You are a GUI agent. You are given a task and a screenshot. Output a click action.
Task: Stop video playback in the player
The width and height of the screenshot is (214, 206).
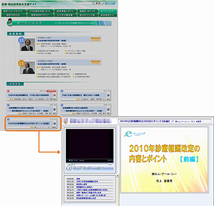(x=74, y=168)
